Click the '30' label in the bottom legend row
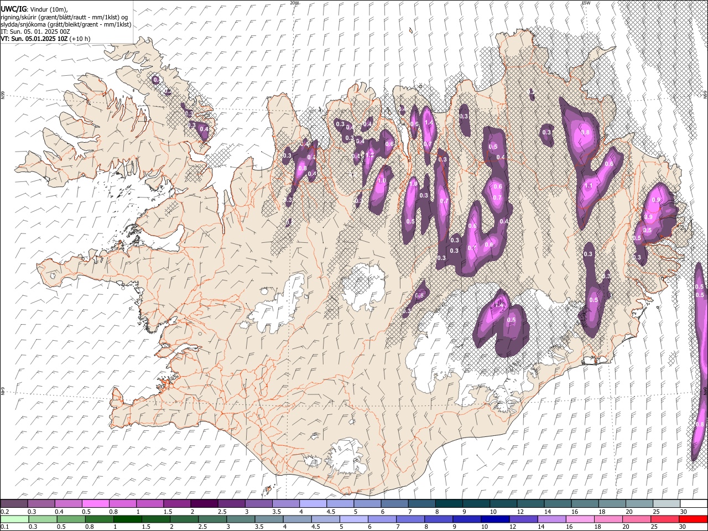 click(683, 527)
